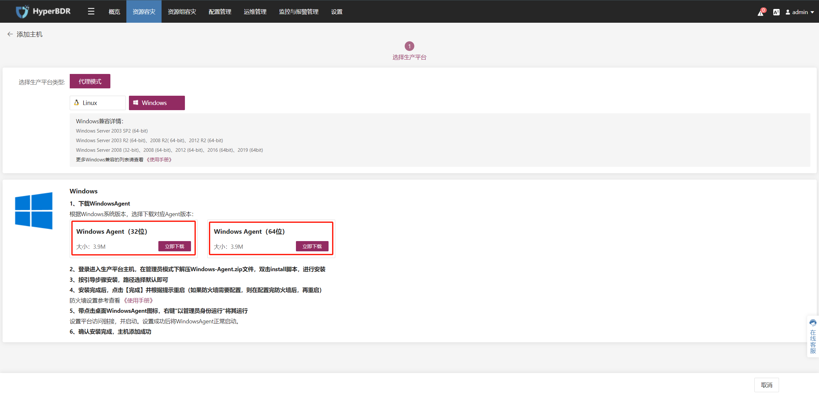Open the 设置 menu
This screenshot has height=397, width=819.
point(337,12)
